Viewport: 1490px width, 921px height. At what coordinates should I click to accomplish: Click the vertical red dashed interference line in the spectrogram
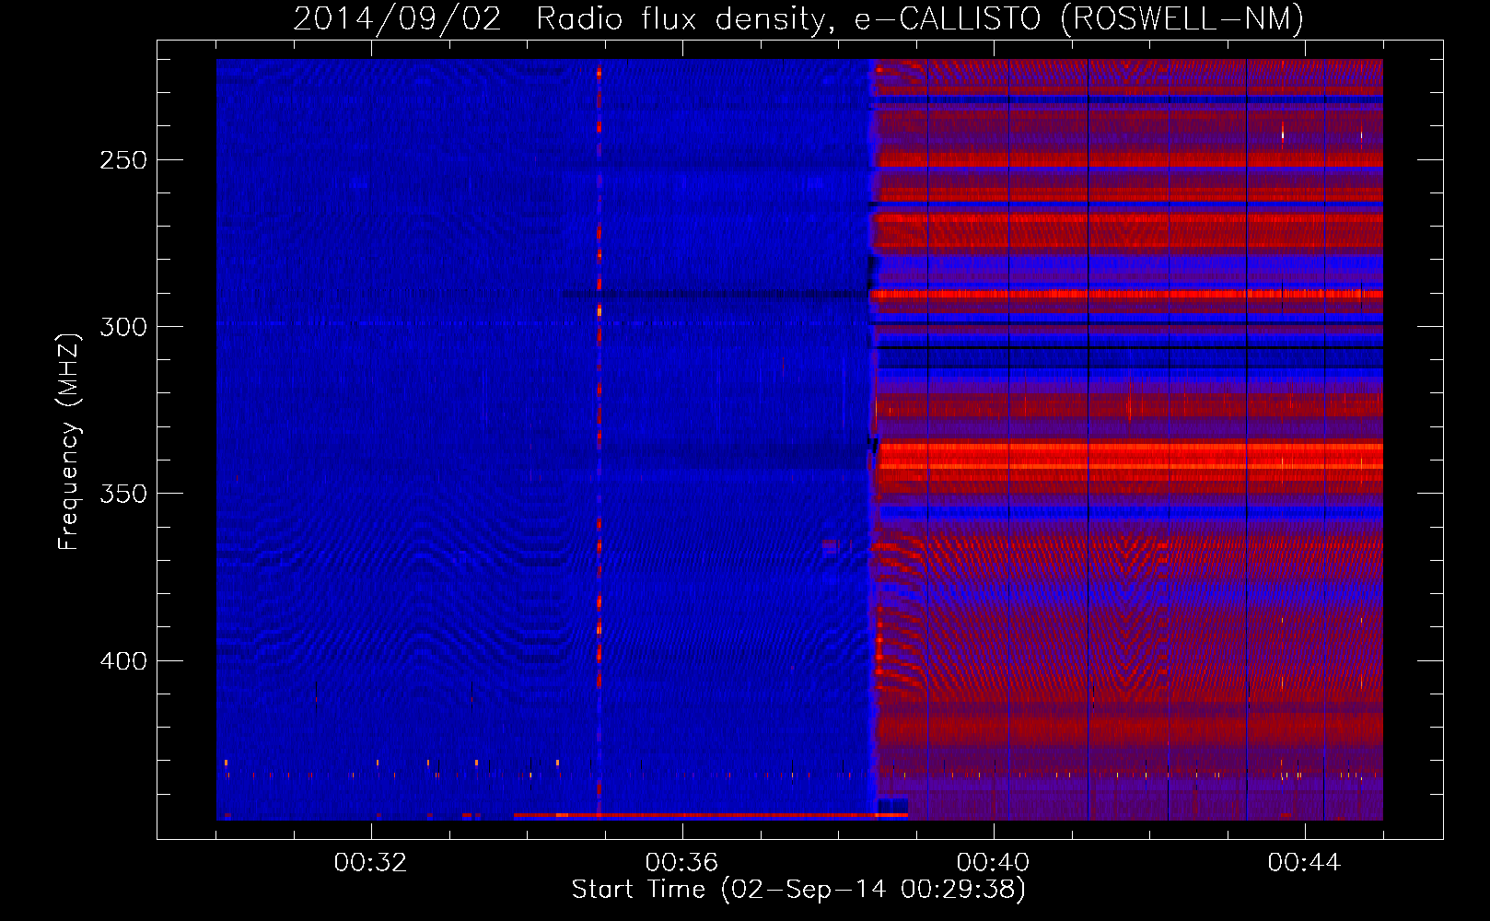[599, 438]
